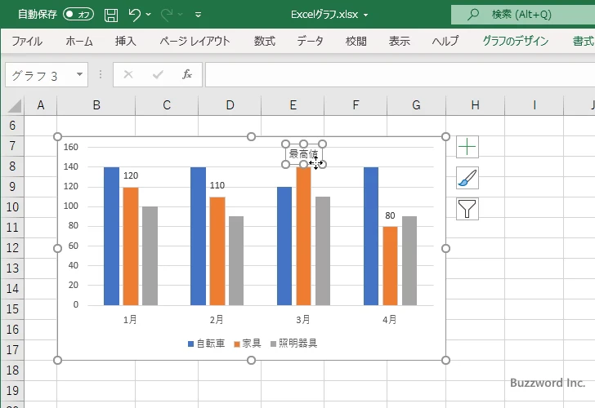
Task: Click the Chart Elements plus button
Action: 467,147
